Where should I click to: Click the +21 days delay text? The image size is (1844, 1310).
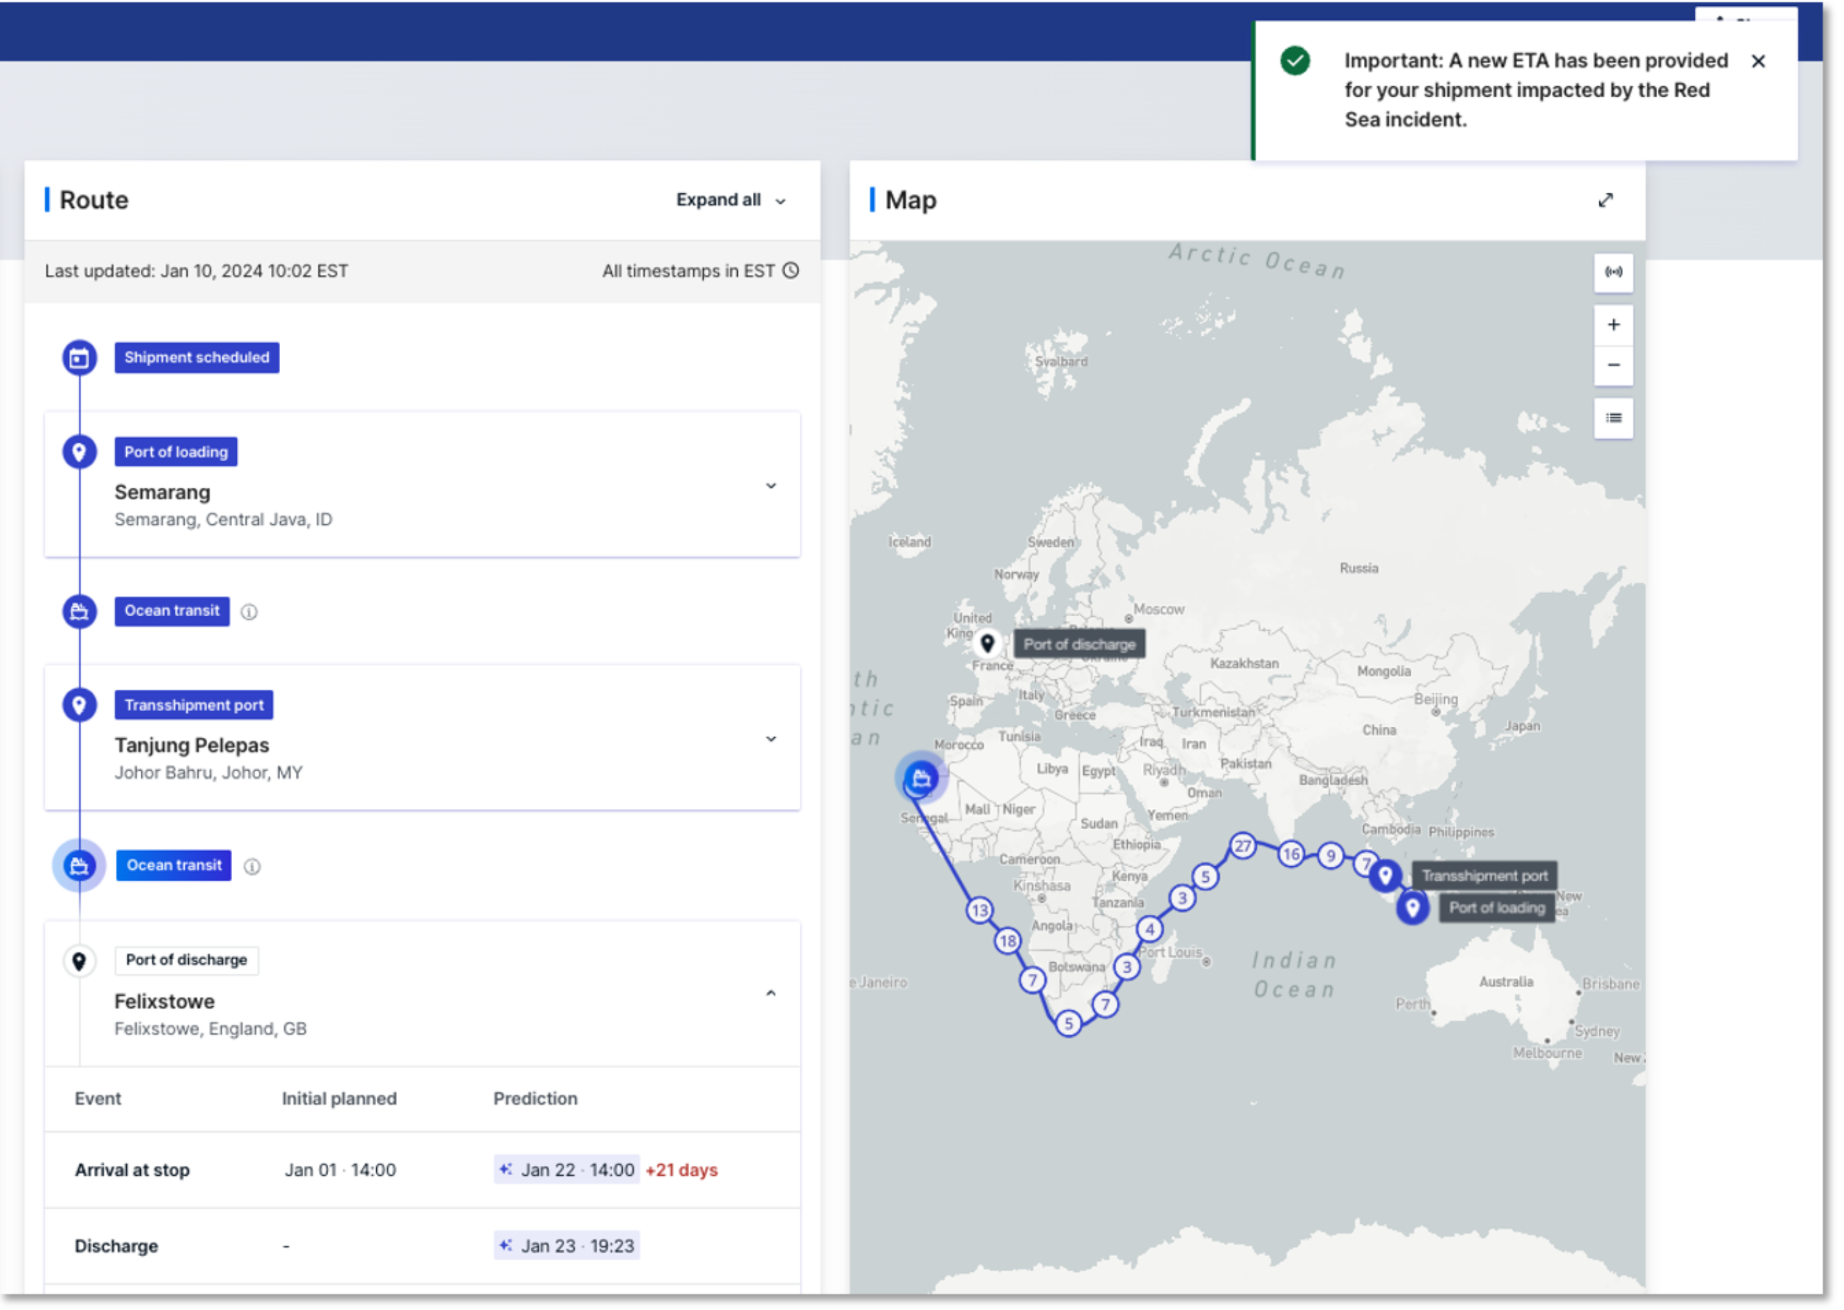pos(681,1171)
